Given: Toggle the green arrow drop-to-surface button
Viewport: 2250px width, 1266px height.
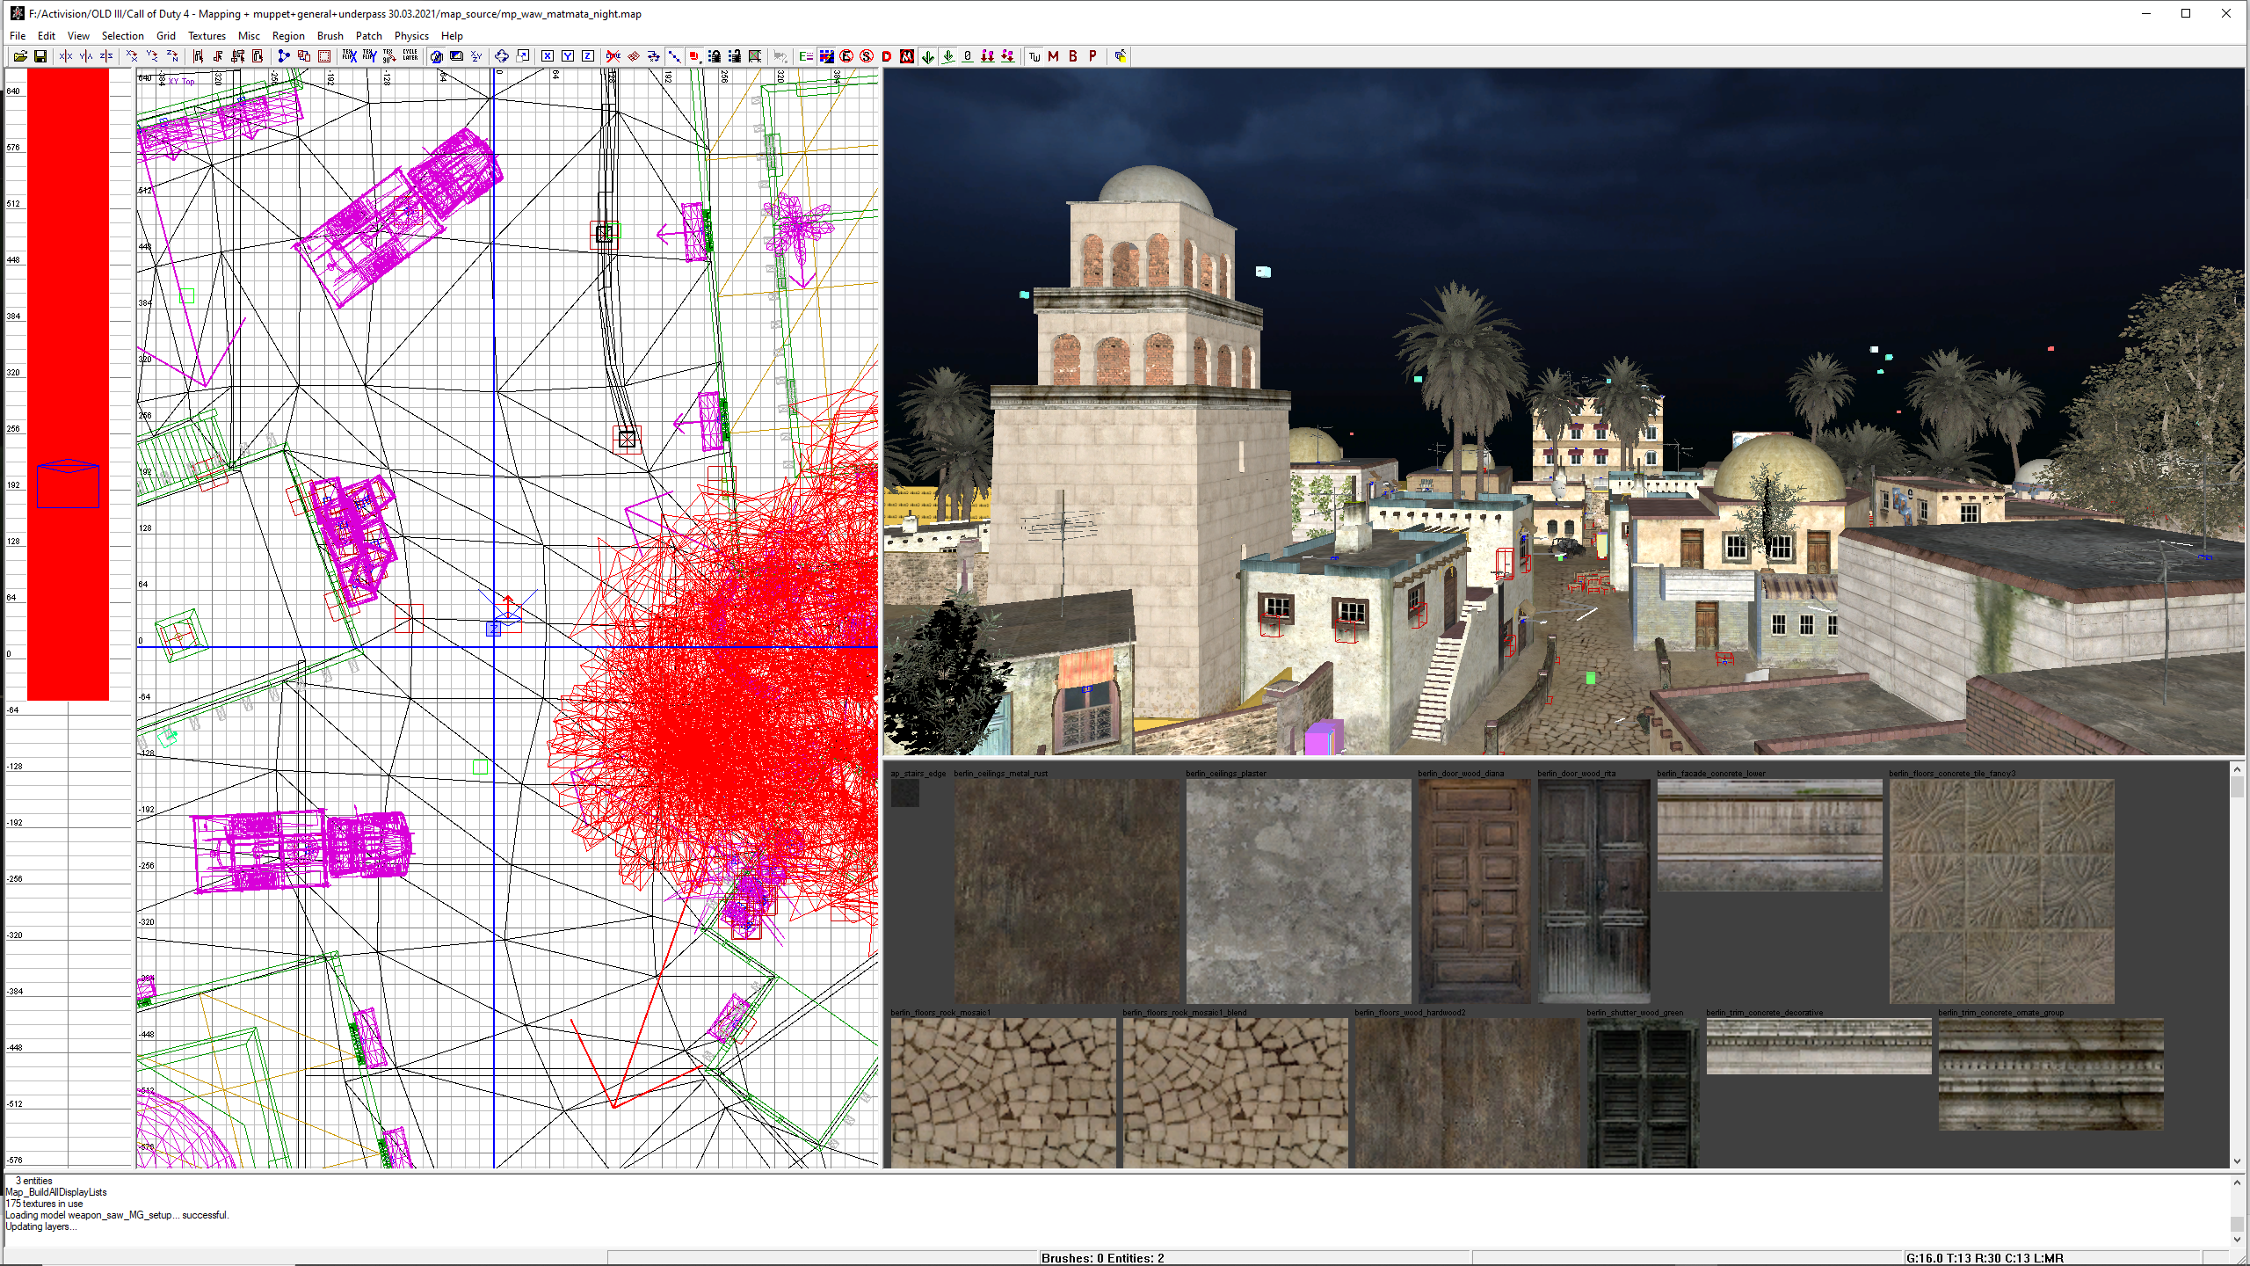Looking at the screenshot, I should tap(948, 56).
